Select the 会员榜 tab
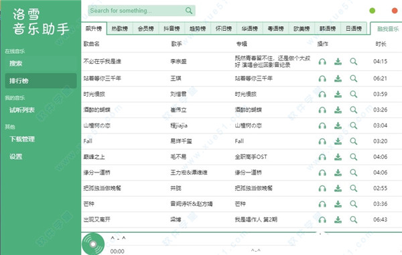Image resolution: width=402 pixels, height=255 pixels. coord(145,28)
